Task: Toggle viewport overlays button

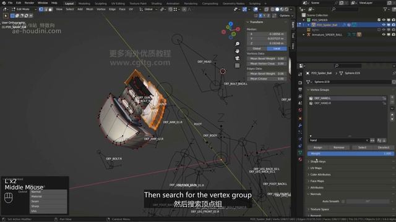Action: [256, 9]
